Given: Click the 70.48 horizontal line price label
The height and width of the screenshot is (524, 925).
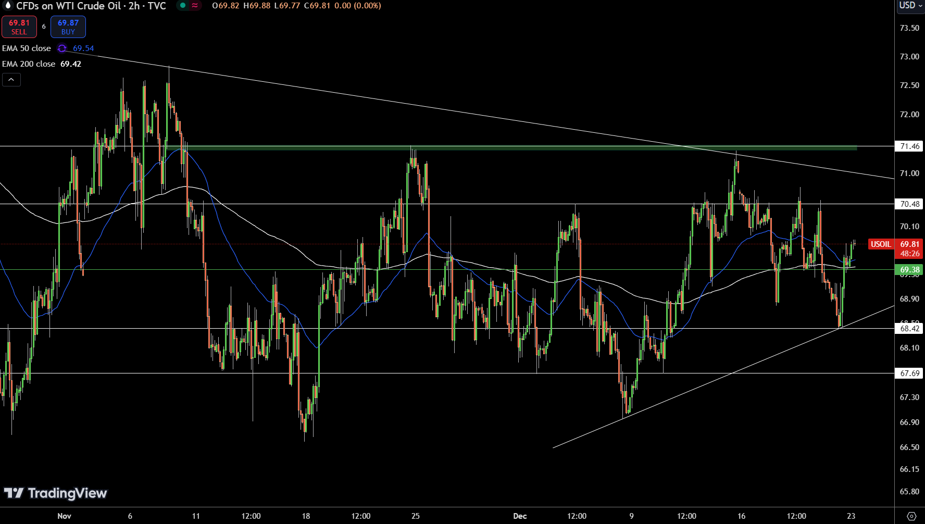Looking at the screenshot, I should pos(909,204).
